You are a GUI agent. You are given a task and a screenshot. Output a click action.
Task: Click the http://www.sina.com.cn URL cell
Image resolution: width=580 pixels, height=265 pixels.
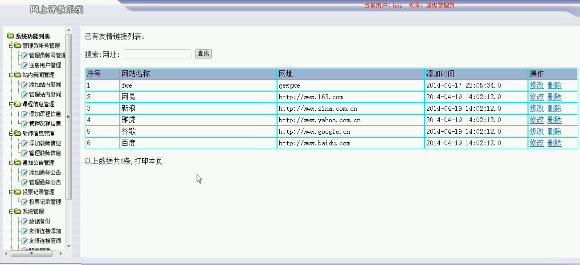(351, 108)
